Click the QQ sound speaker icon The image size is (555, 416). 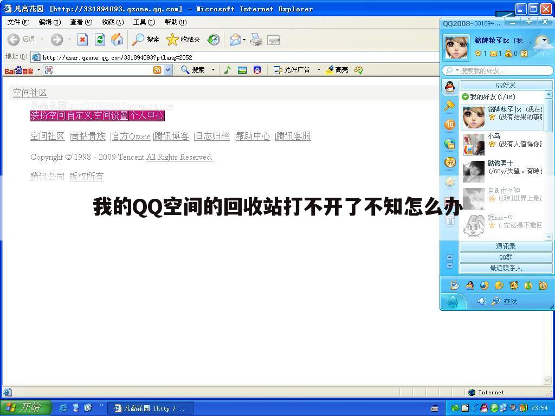(x=481, y=301)
